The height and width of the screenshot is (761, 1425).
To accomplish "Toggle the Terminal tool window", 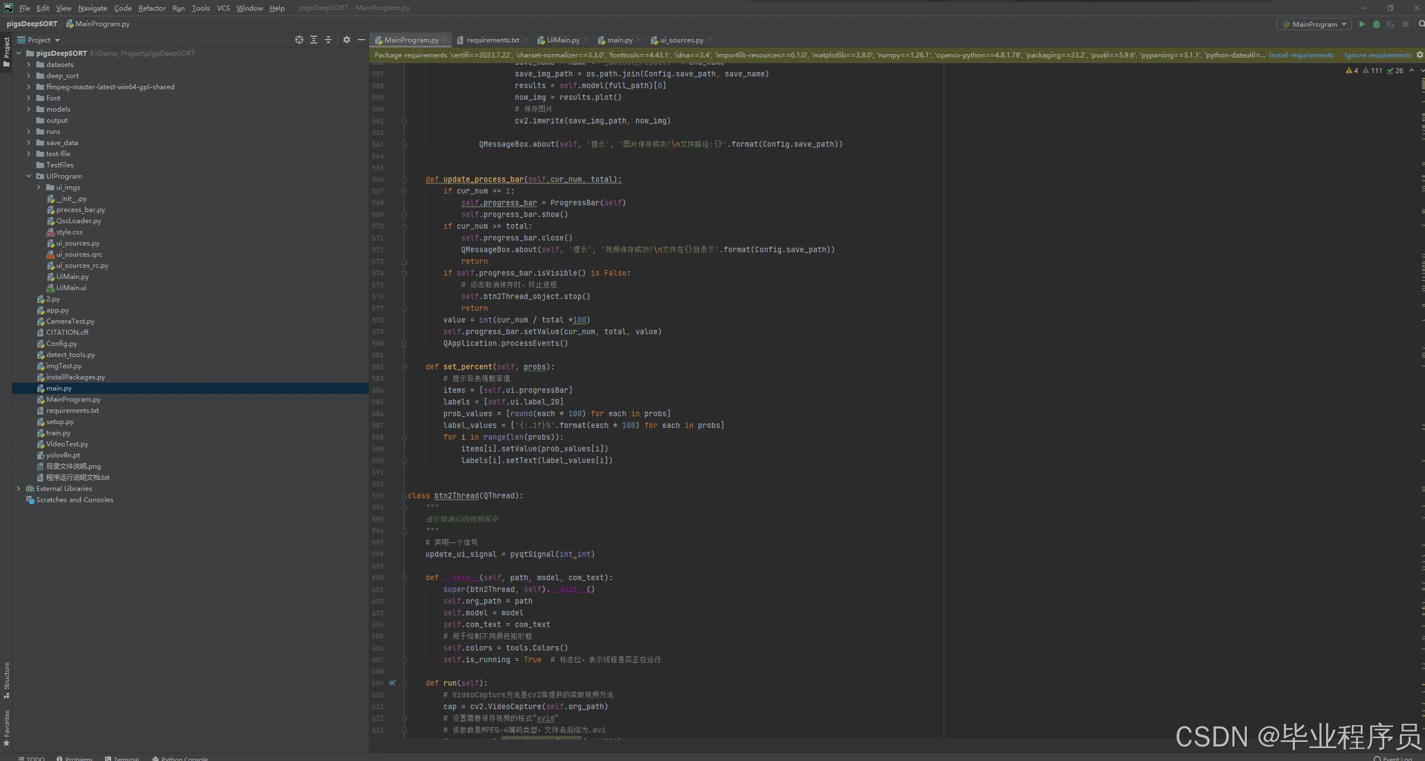I will [122, 758].
